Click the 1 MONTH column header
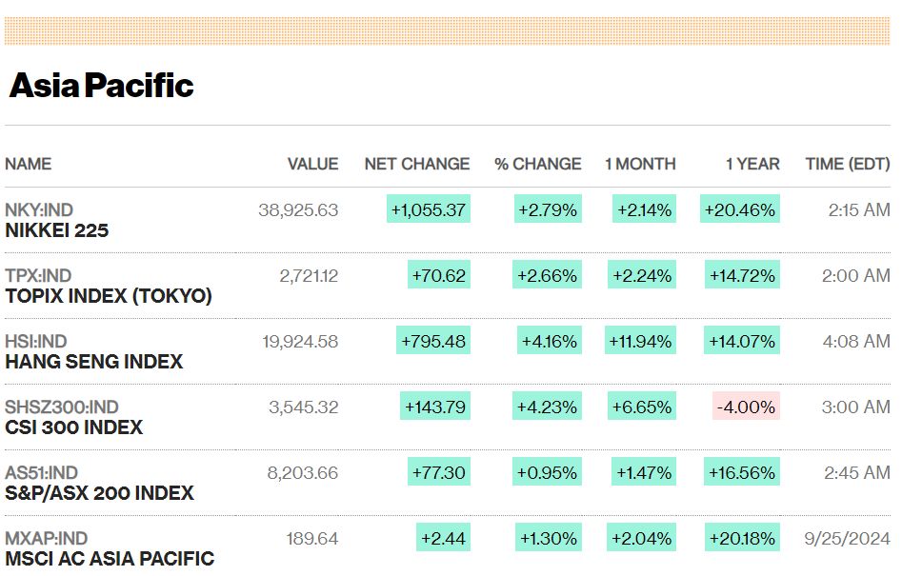The image size is (902, 576). pos(640,164)
